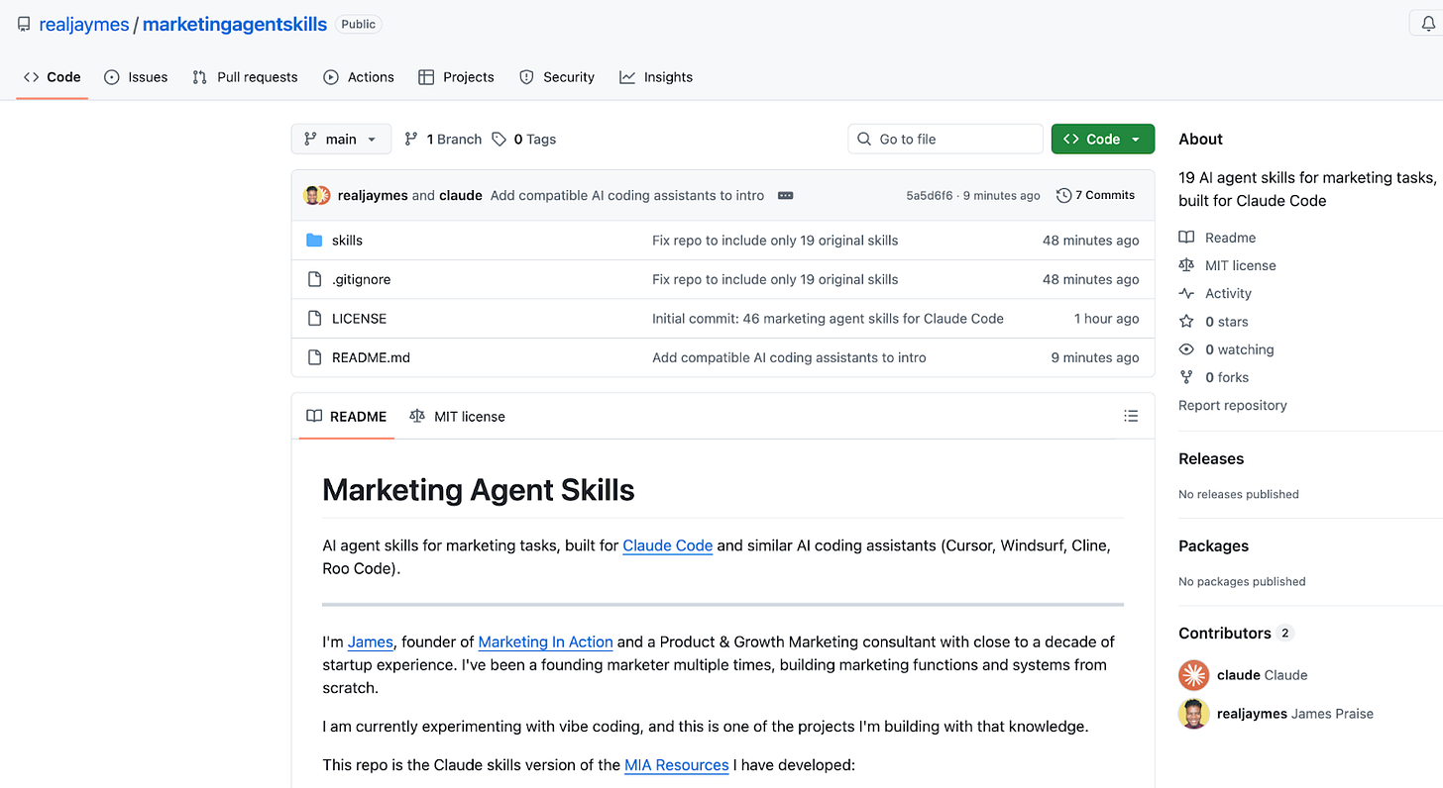
Task: Open the skills folder
Action: coord(347,241)
